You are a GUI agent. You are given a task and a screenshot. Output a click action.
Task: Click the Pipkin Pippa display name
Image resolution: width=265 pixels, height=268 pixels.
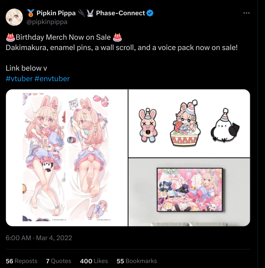pos(56,13)
